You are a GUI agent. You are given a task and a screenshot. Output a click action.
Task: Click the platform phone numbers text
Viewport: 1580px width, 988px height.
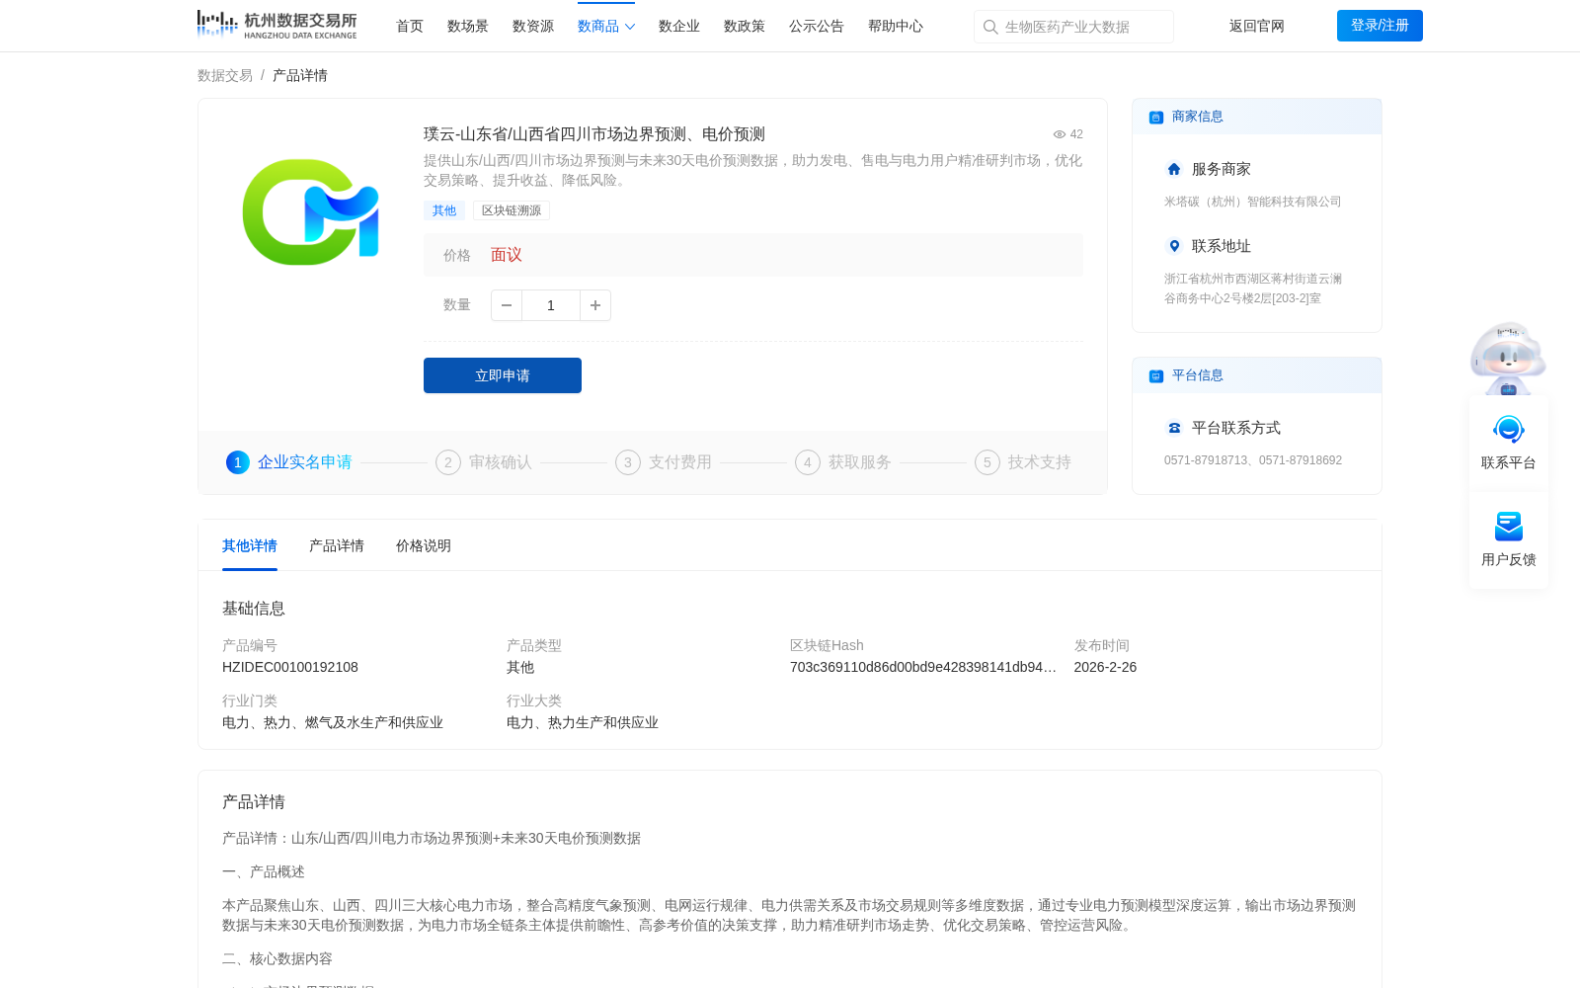1253,460
